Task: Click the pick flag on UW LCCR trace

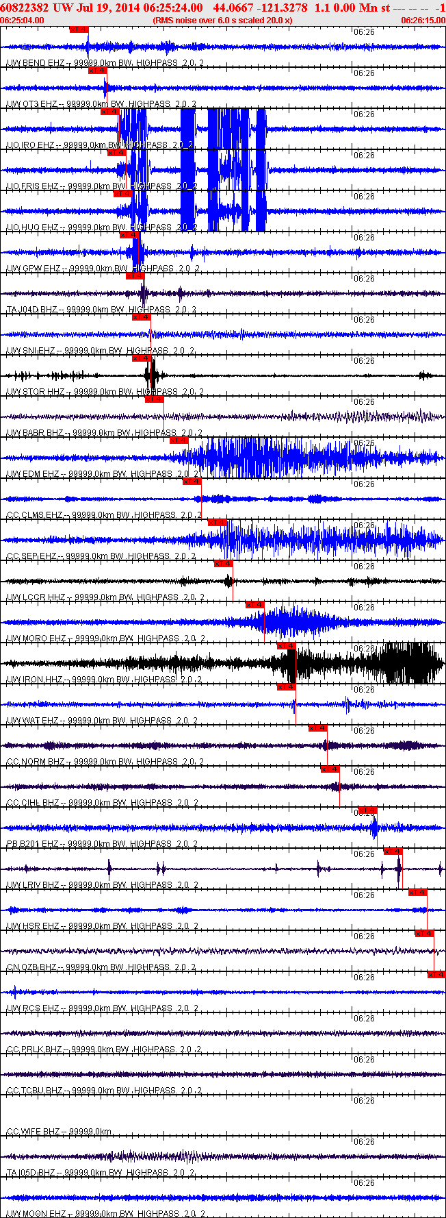Action: click(x=223, y=564)
